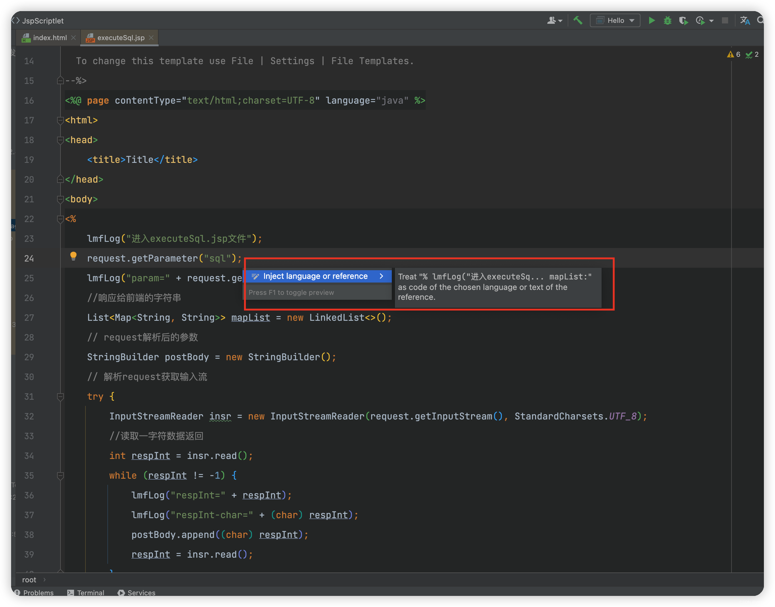Click the typo checkmark indicator showing 2

pyautogui.click(x=752, y=54)
